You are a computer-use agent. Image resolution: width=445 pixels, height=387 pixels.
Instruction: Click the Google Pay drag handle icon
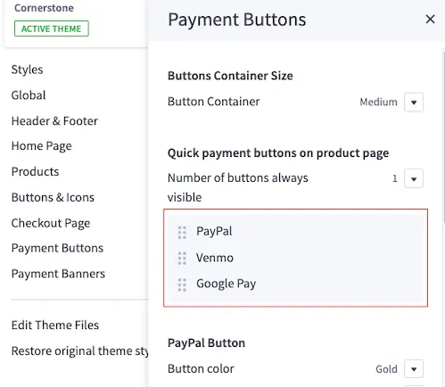(x=182, y=284)
